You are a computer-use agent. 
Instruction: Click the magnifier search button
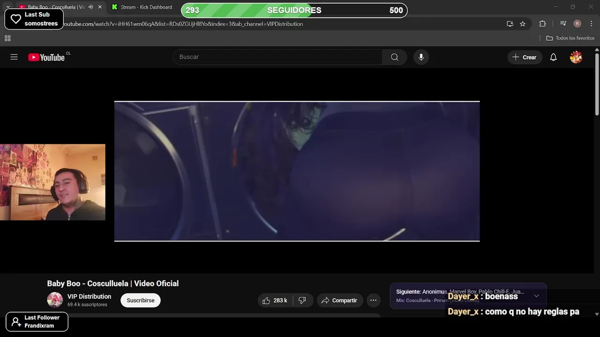pos(395,57)
